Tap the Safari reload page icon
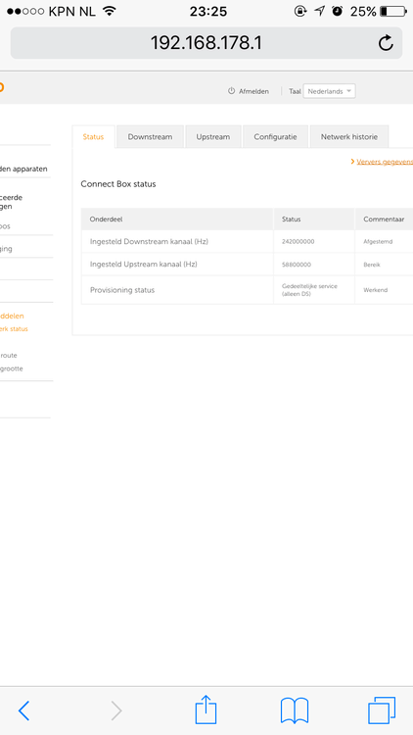The width and height of the screenshot is (413, 735). coord(386,43)
